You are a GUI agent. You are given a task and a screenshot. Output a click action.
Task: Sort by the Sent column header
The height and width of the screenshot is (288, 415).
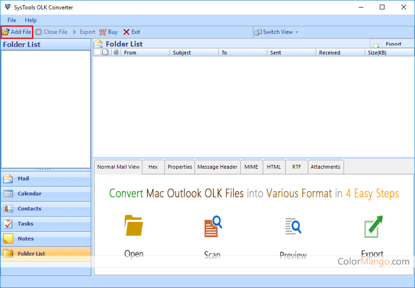(292, 53)
